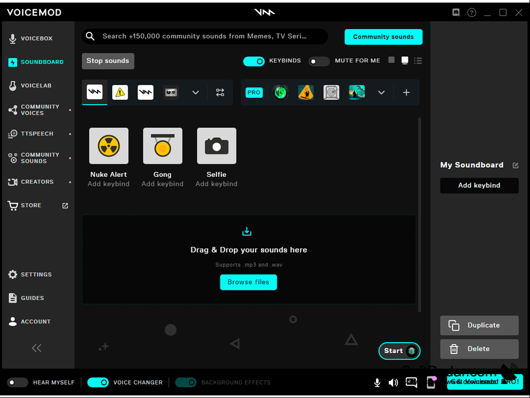The image size is (530, 398).
Task: Open Settings via the gear icon
Action: (13, 274)
